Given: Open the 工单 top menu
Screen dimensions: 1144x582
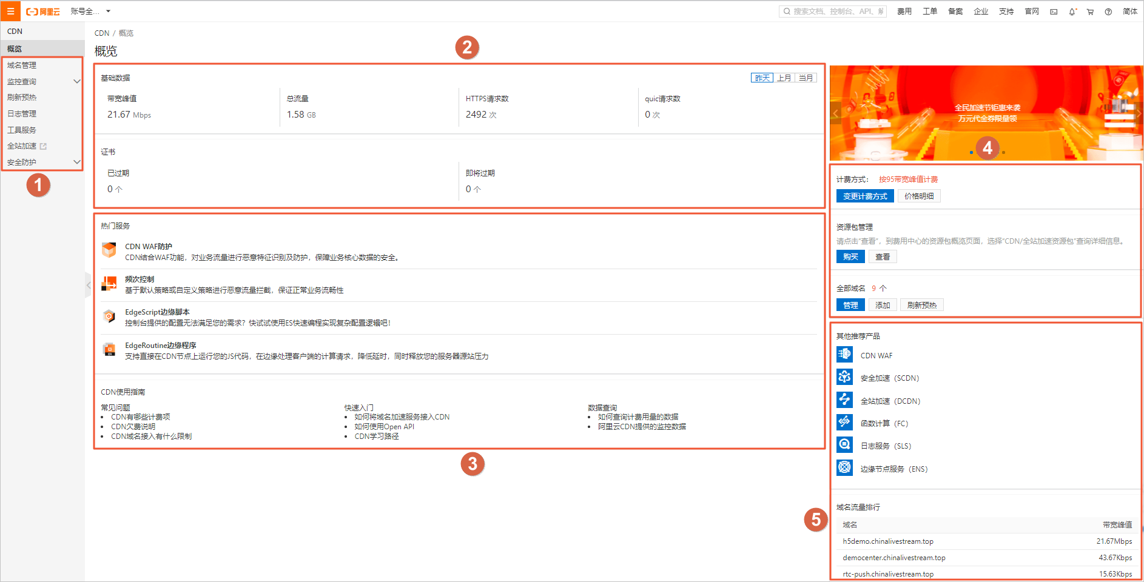Looking at the screenshot, I should click(x=930, y=12).
